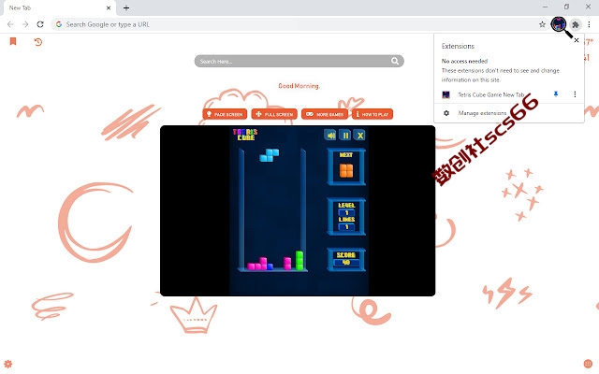Unpin the Tetris Cube extension
599x374 pixels.
point(556,94)
